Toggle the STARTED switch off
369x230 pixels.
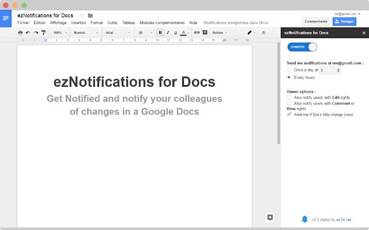[x=302, y=47]
